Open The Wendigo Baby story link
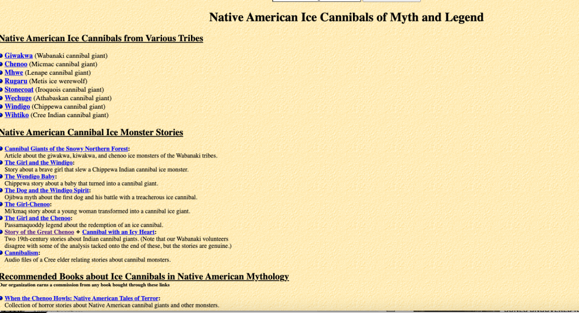Image resolution: width=579 pixels, height=313 pixels. point(30,177)
